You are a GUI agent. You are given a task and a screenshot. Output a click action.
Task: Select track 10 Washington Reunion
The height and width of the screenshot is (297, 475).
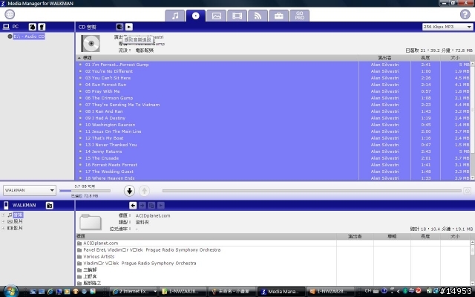pos(273,125)
